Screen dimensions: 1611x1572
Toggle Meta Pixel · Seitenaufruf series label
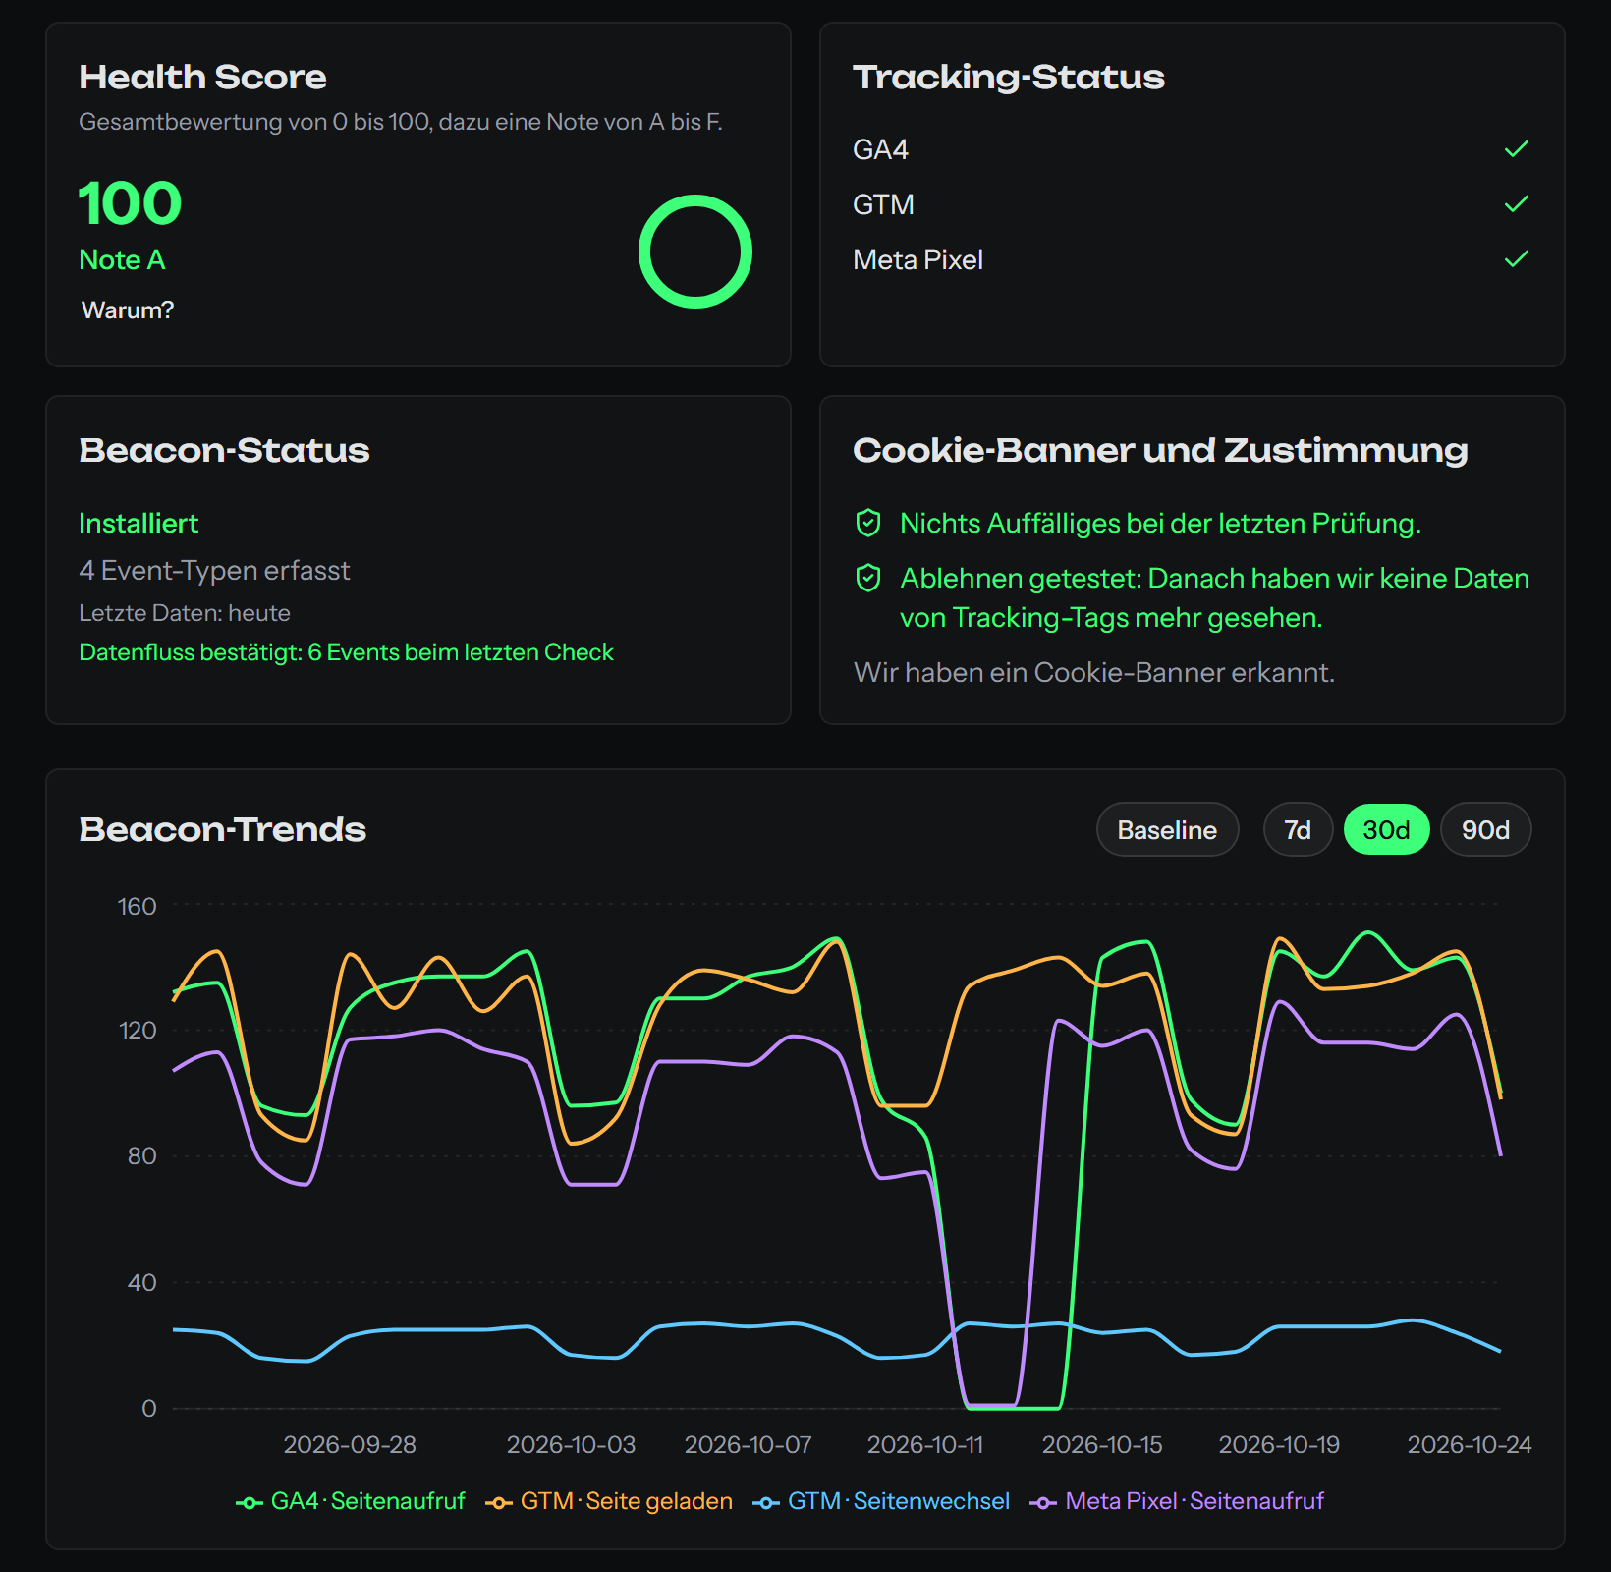pos(1194,1501)
